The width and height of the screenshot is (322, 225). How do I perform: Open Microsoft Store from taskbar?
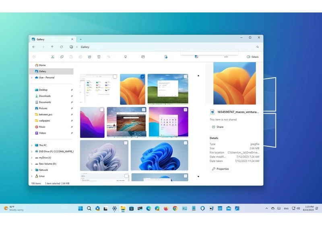(x=132, y=209)
